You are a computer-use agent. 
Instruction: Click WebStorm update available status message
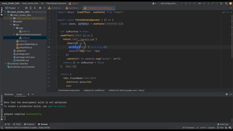pyautogui.click(x=27, y=128)
